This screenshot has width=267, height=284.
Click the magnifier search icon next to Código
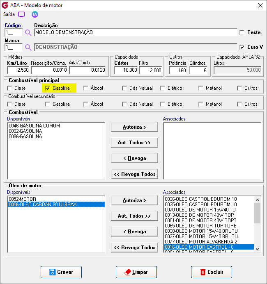pos(28,33)
